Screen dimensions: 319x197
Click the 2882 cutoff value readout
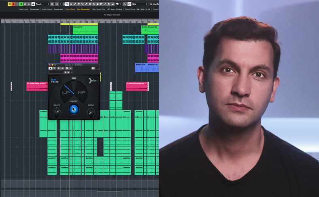coord(74,78)
